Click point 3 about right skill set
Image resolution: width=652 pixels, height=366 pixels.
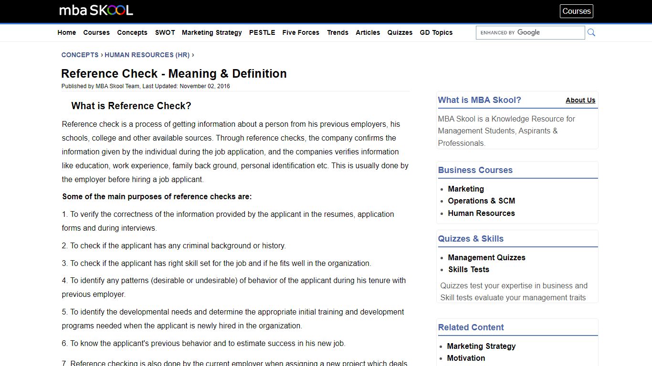[x=216, y=263]
